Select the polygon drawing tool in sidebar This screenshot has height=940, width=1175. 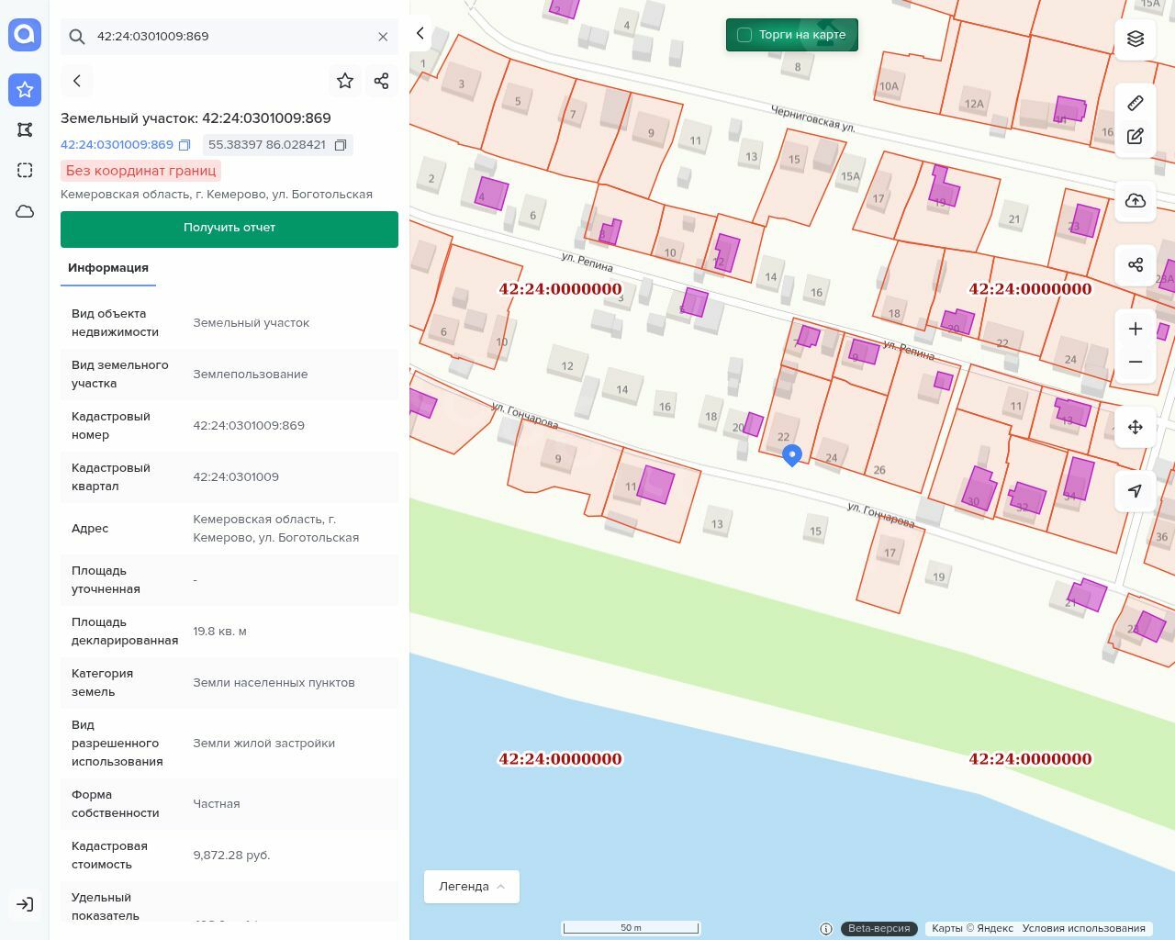(x=25, y=129)
